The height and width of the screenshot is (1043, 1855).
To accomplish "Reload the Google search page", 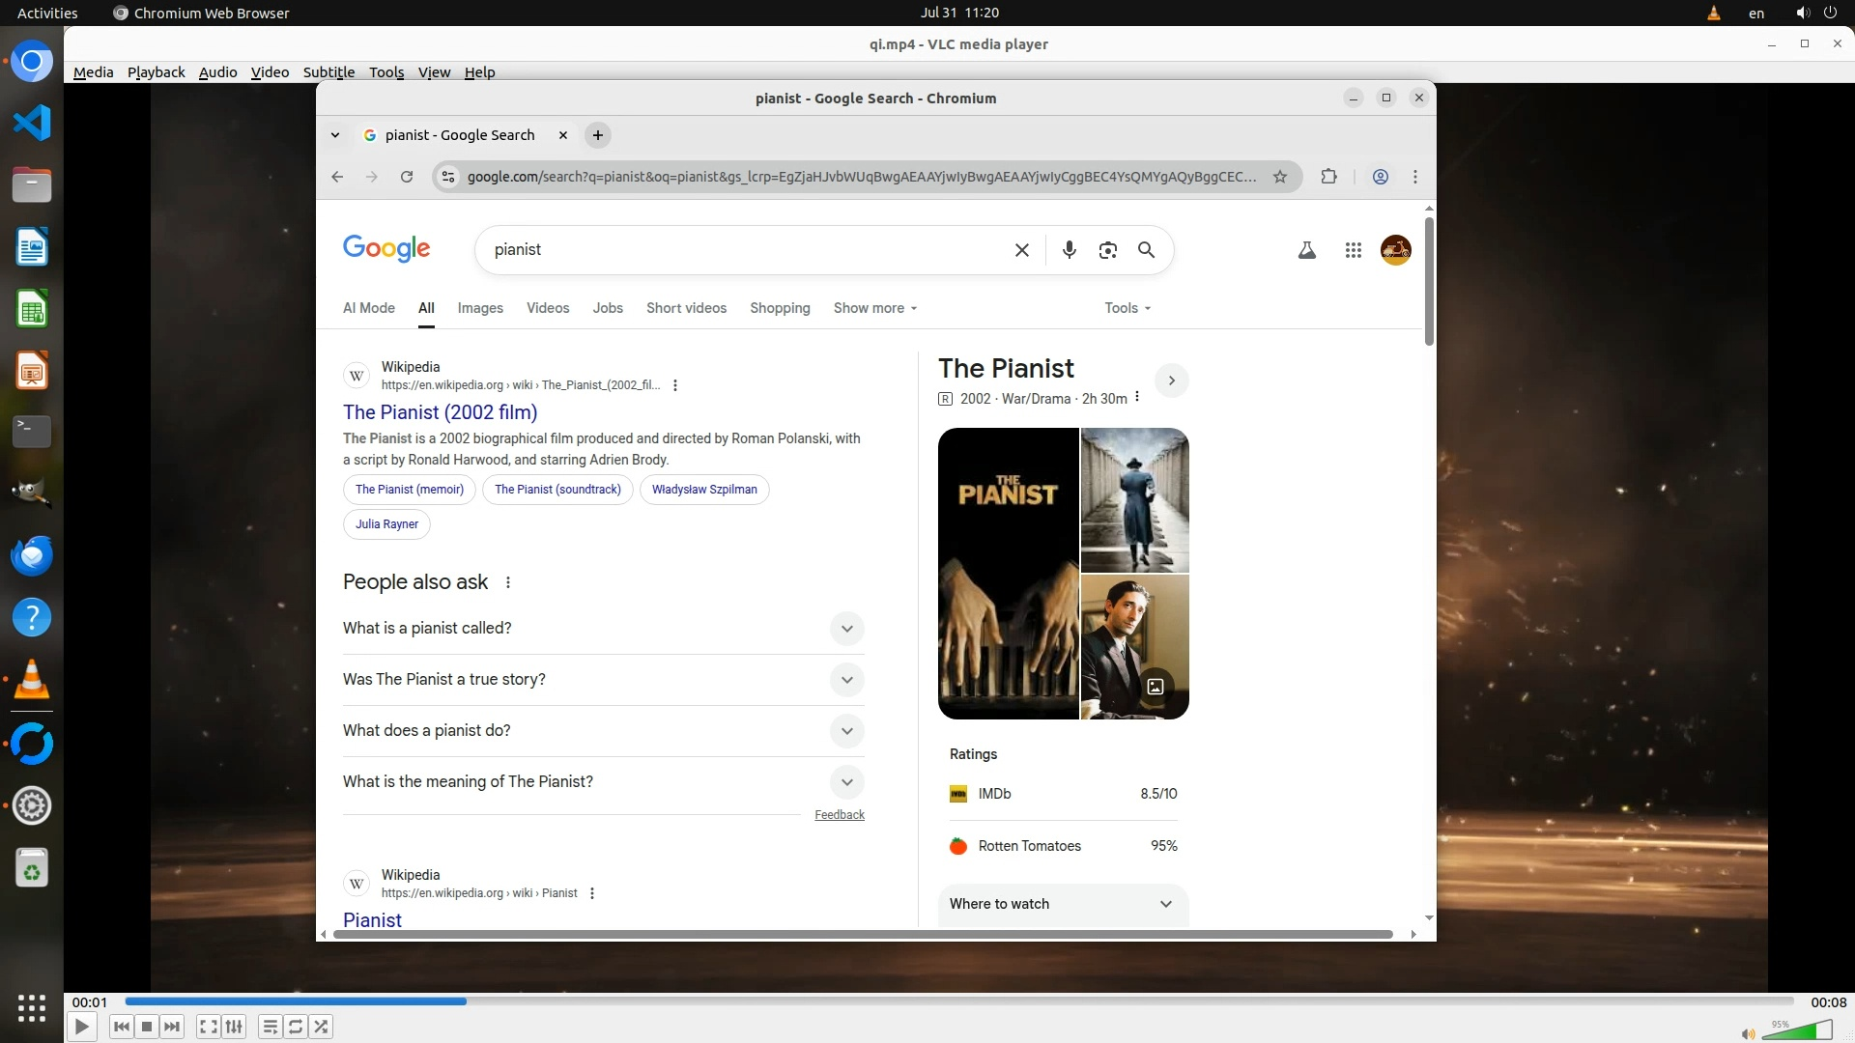I will click(x=407, y=177).
